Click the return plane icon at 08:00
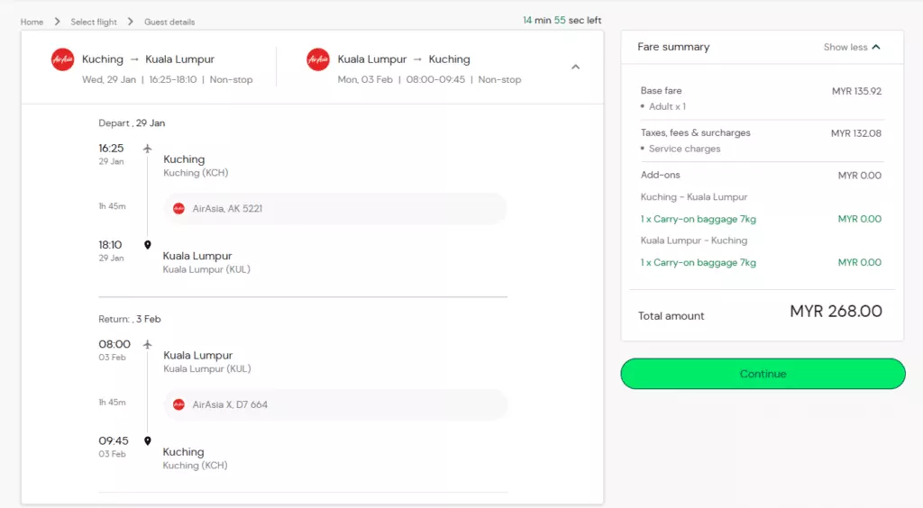 pyautogui.click(x=147, y=344)
